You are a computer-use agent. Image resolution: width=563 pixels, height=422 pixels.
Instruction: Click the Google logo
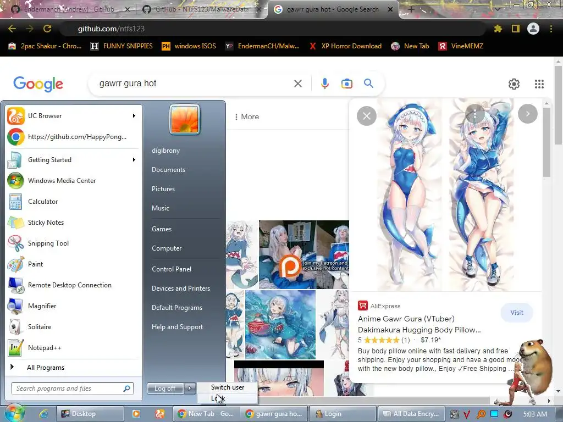38,84
